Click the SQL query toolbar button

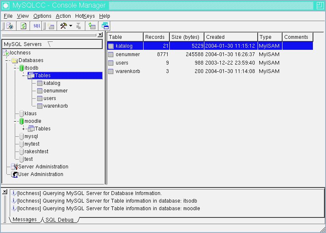point(37,26)
